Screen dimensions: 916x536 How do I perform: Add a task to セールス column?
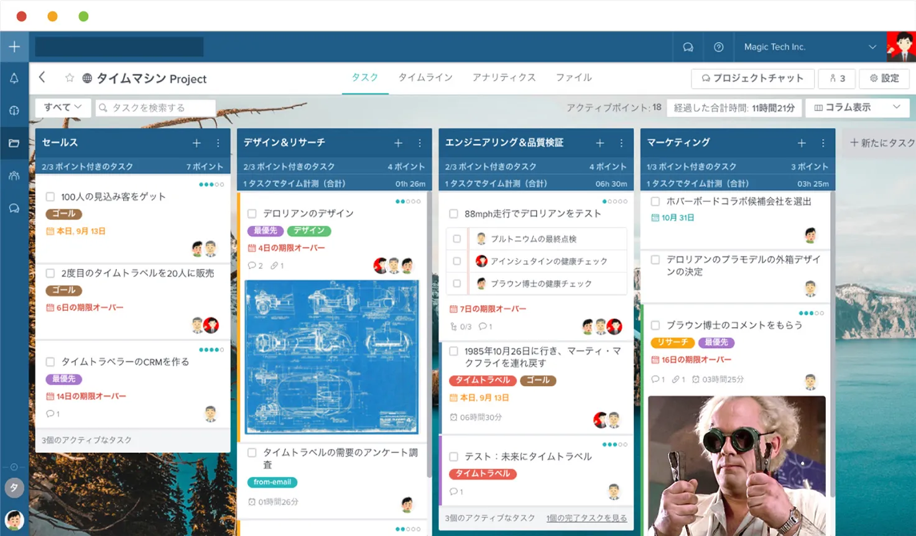[x=197, y=143]
